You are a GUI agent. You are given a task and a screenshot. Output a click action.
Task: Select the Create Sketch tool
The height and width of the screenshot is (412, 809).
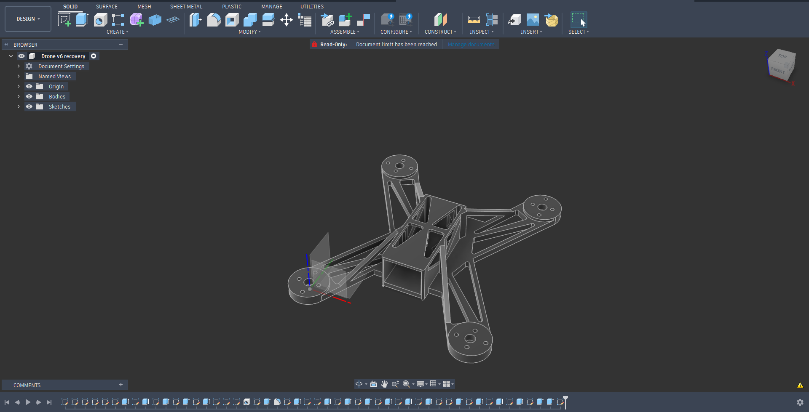pyautogui.click(x=64, y=19)
